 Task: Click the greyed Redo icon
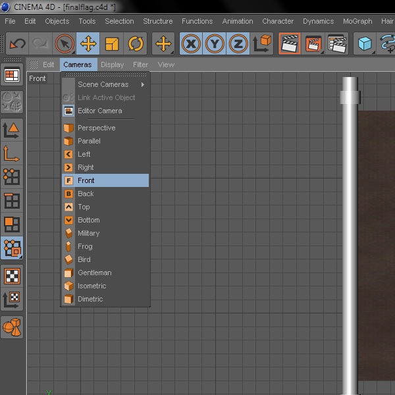click(x=41, y=43)
